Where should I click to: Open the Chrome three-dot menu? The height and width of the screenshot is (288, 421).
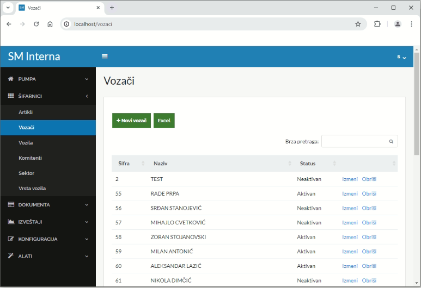[411, 24]
